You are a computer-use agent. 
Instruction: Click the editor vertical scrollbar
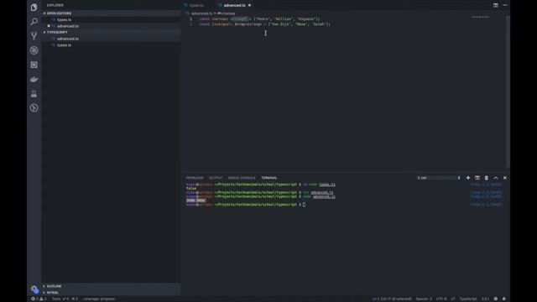click(x=508, y=91)
